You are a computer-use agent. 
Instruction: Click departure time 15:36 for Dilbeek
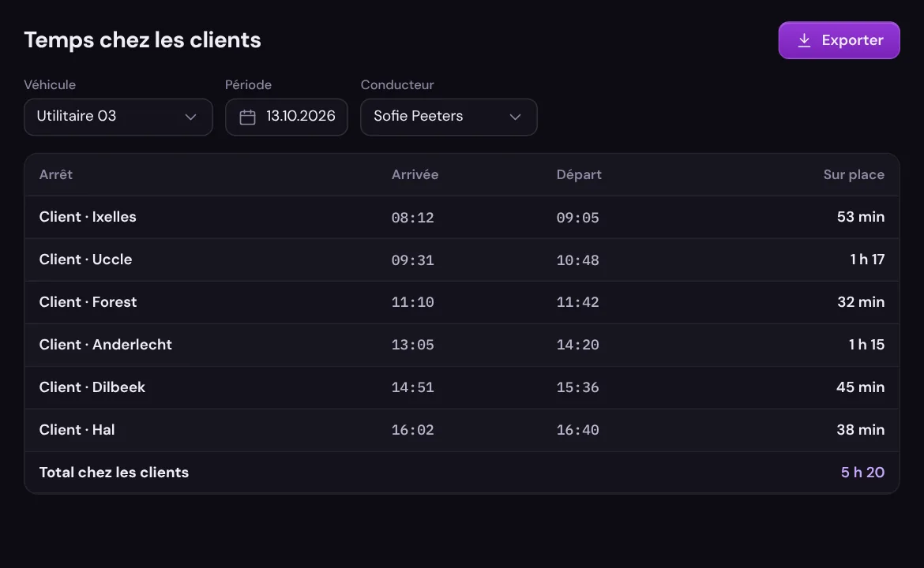click(x=577, y=387)
